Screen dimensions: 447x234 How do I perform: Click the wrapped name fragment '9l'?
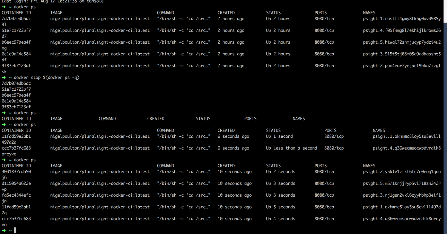tap(4, 25)
